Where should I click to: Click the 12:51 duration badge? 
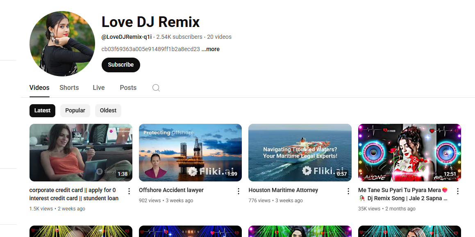pos(450,174)
